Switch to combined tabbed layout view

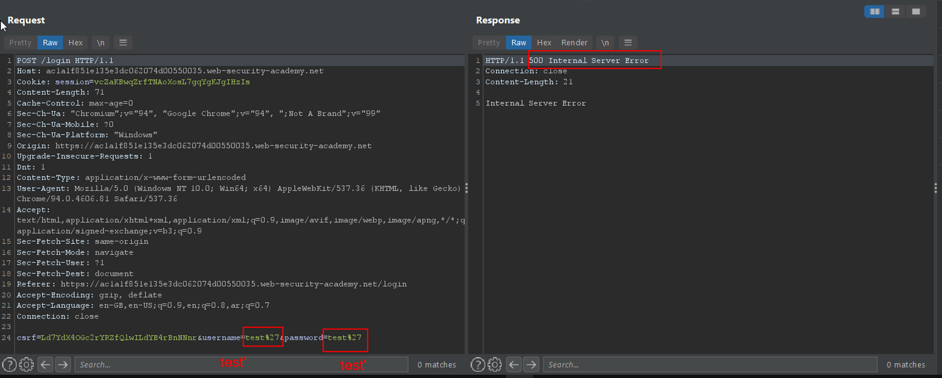coord(916,11)
